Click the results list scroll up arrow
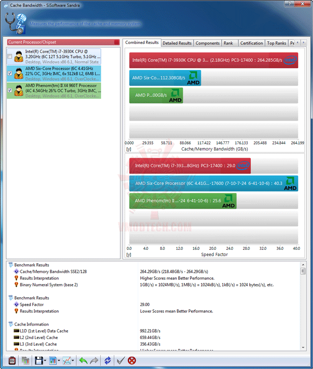 (x=303, y=265)
